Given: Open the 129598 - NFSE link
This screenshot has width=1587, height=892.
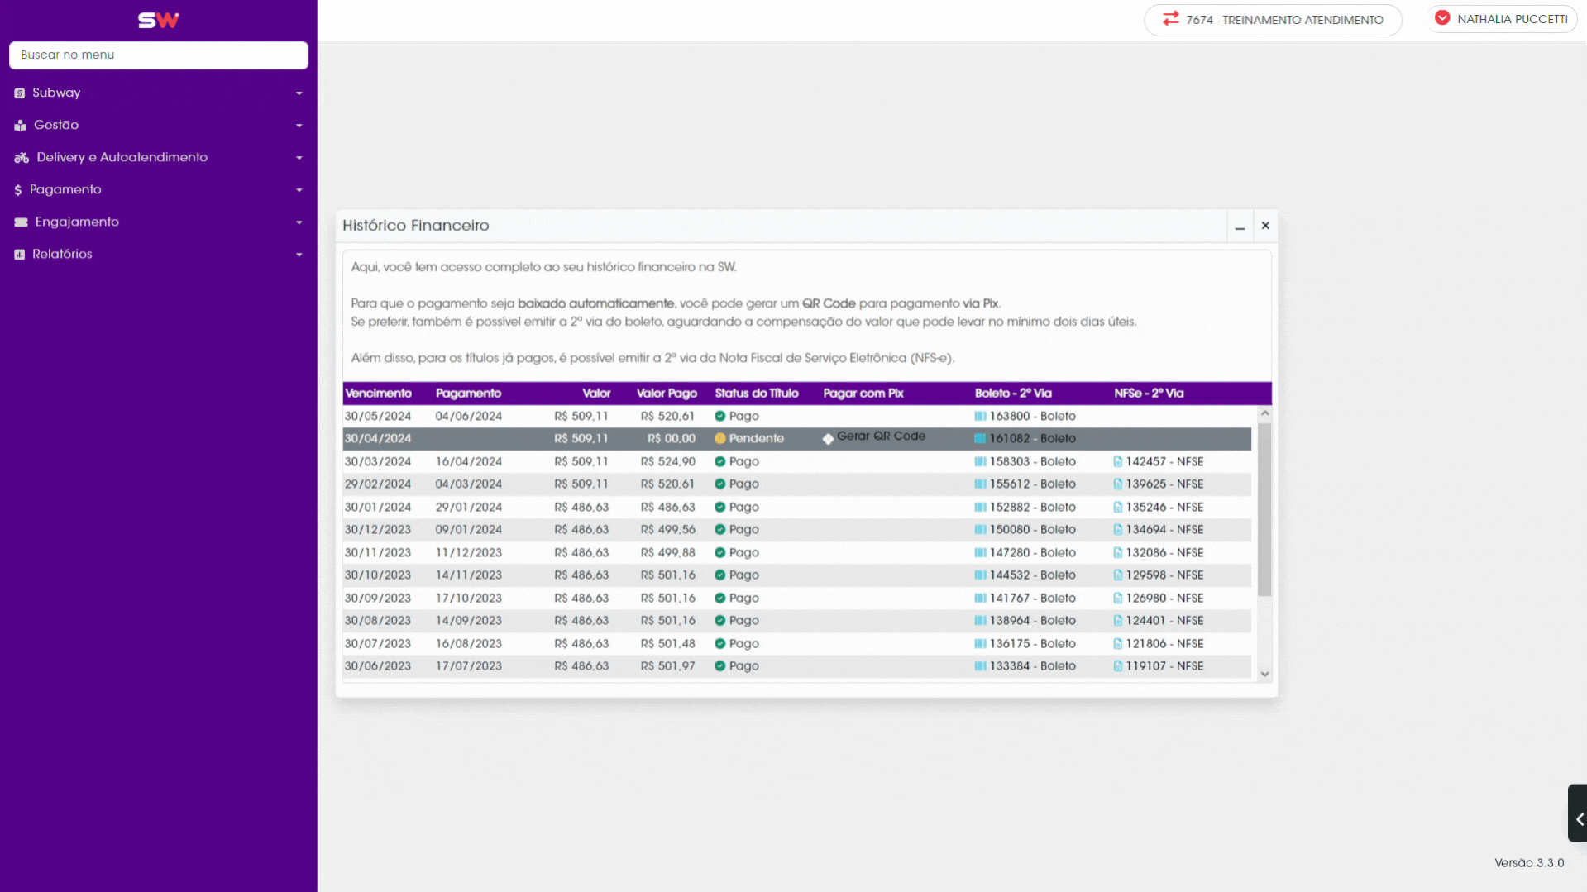Looking at the screenshot, I should 1164,575.
